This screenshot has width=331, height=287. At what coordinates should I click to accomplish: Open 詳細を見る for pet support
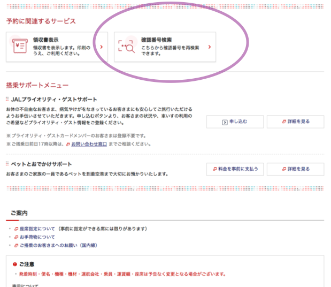click(295, 169)
